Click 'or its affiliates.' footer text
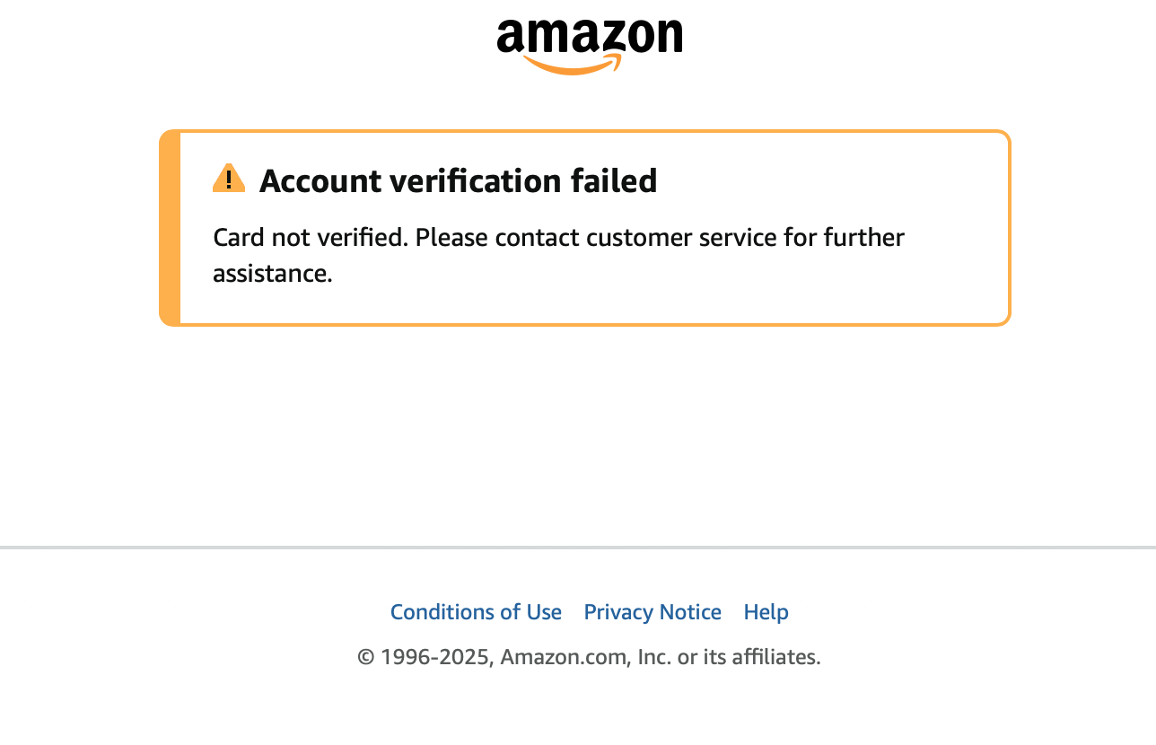This screenshot has width=1156, height=745. (x=749, y=657)
